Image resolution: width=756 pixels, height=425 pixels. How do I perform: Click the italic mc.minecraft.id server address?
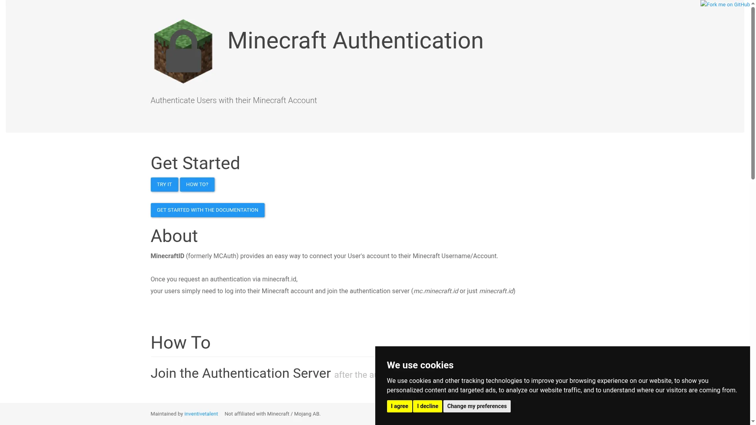tap(435, 291)
